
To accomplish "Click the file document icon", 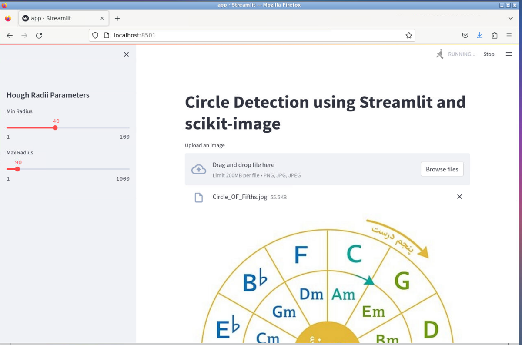I will point(198,198).
